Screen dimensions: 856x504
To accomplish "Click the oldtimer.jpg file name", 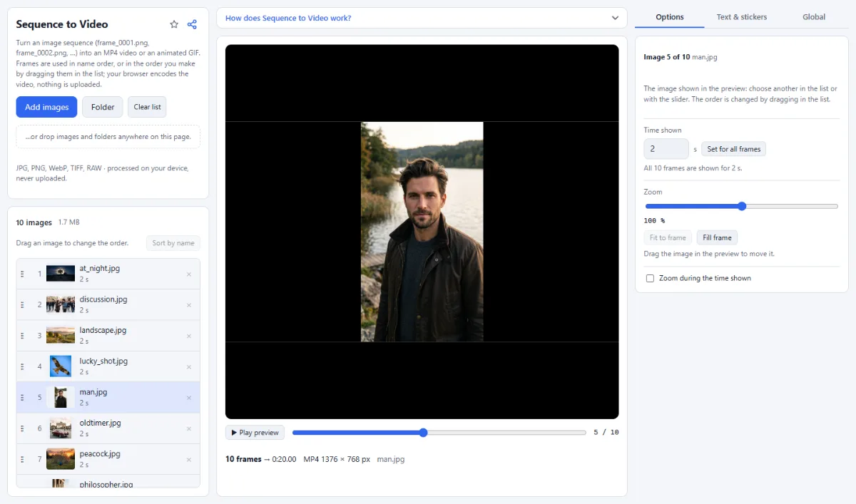I will click(101, 423).
